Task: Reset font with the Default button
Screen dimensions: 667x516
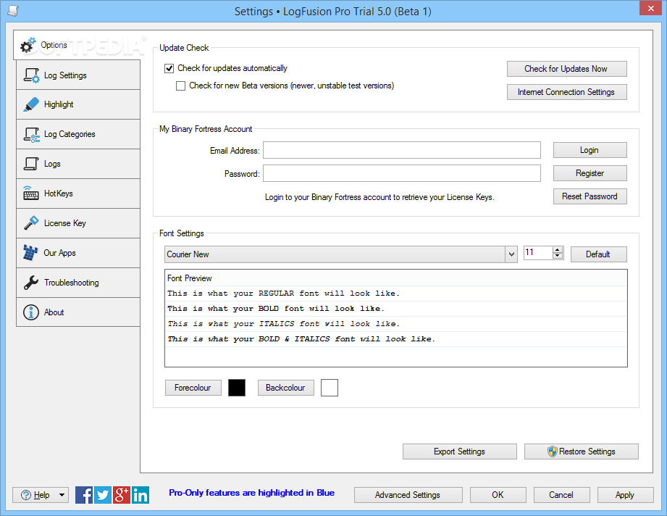Action: 598,254
